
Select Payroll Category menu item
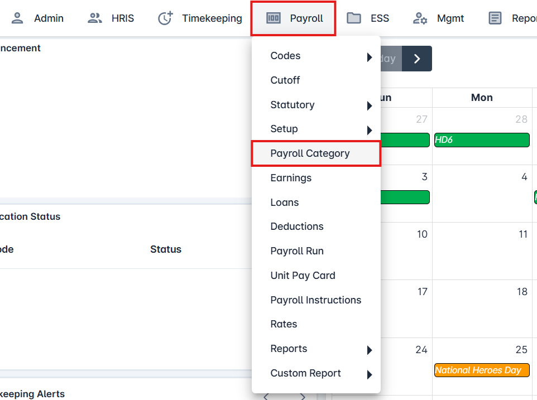(x=310, y=153)
